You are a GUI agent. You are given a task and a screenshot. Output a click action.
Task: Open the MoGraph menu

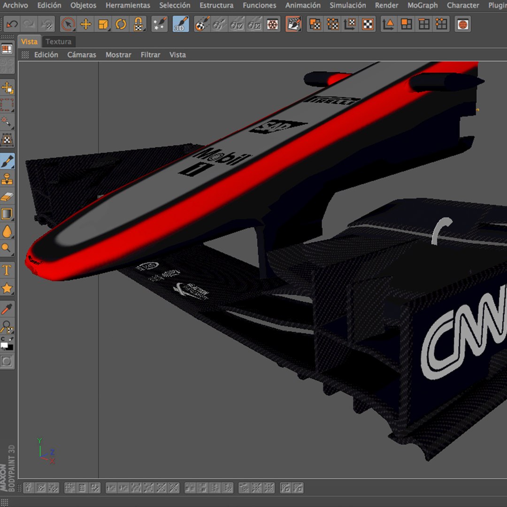pyautogui.click(x=422, y=5)
